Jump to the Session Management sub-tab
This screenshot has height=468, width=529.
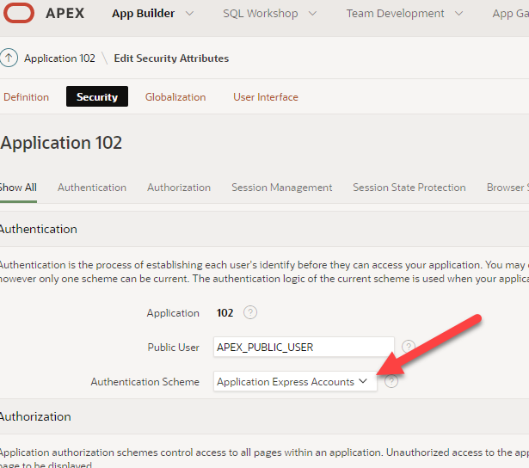pyautogui.click(x=282, y=188)
